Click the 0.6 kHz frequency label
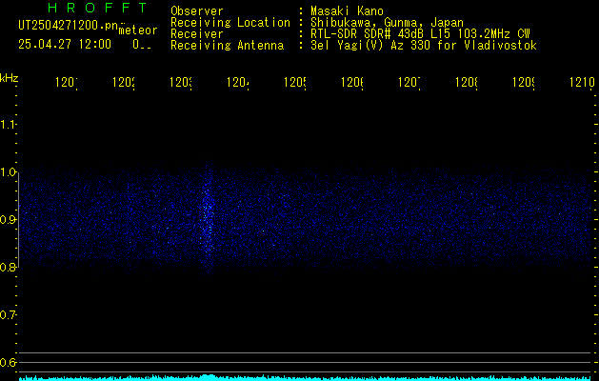 point(8,362)
